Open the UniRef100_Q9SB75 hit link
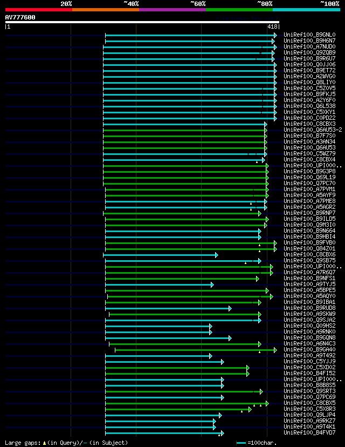This screenshot has height=447, width=345. pyautogui.click(x=309, y=261)
